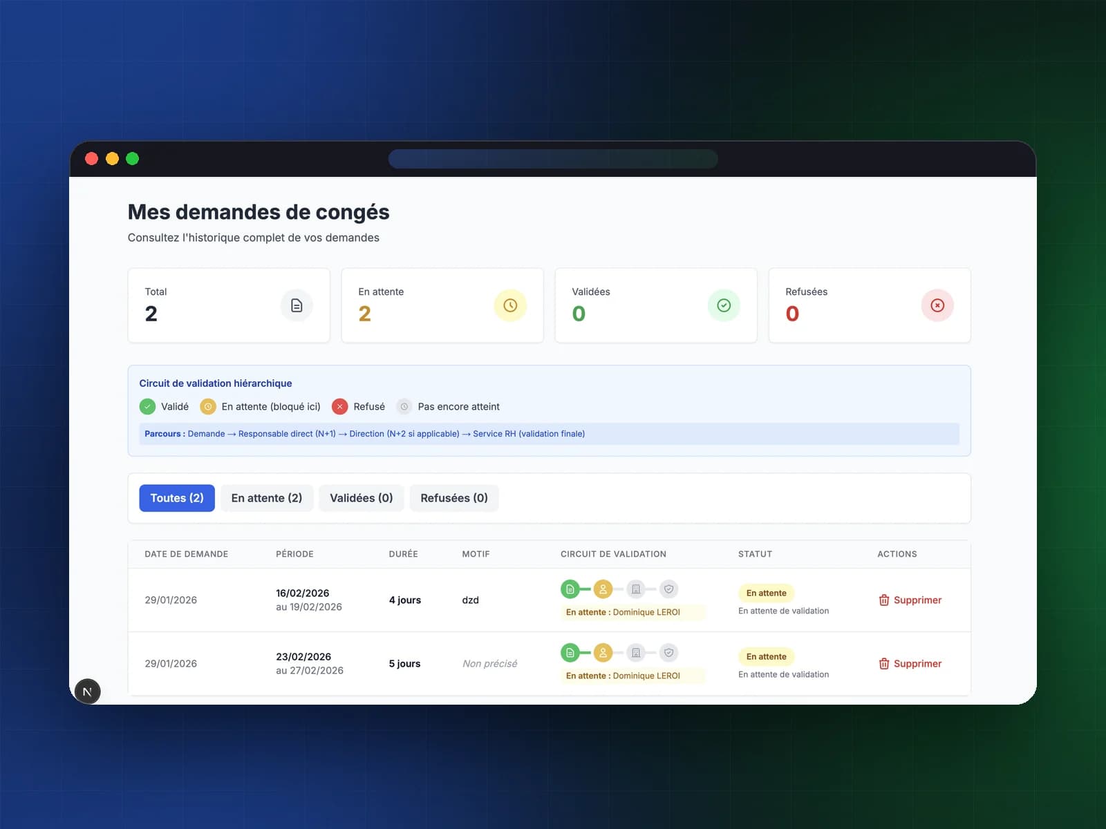
Task: Delete the 5 jours request with Supprimer
Action: 910,664
